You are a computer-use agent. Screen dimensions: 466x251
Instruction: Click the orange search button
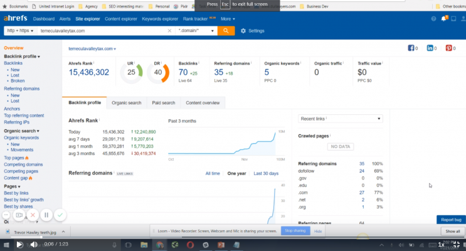226,30
